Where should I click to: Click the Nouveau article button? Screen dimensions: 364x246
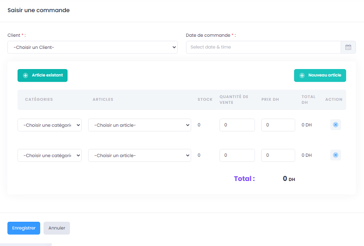click(x=320, y=76)
